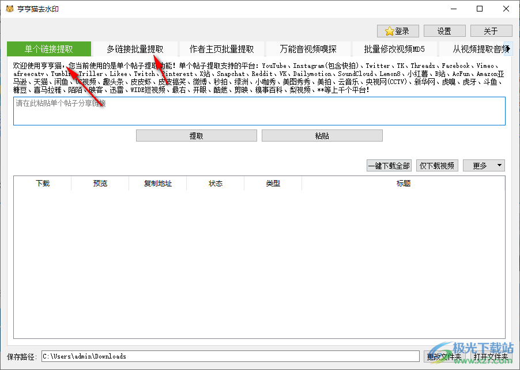The image size is (520, 370).
Task: Open the 更多 dropdown menu
Action: (x=484, y=166)
